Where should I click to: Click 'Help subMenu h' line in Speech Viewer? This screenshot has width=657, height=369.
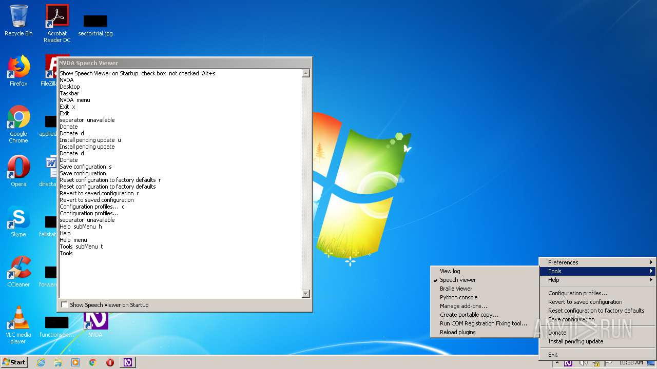(81, 227)
